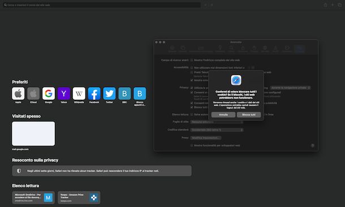Click the Resoconto sulla privacy heading
This screenshot has height=207, width=345.
35,160
